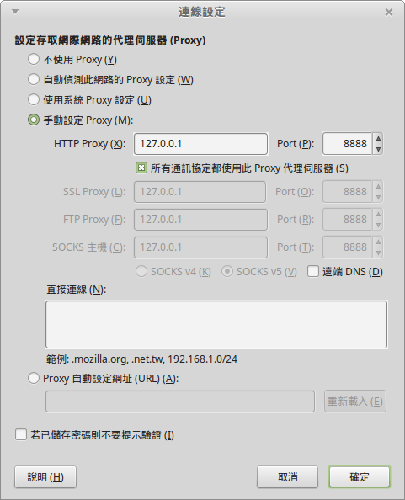Click the HTTP Proxy port number field
The image size is (405, 500).
(347, 144)
